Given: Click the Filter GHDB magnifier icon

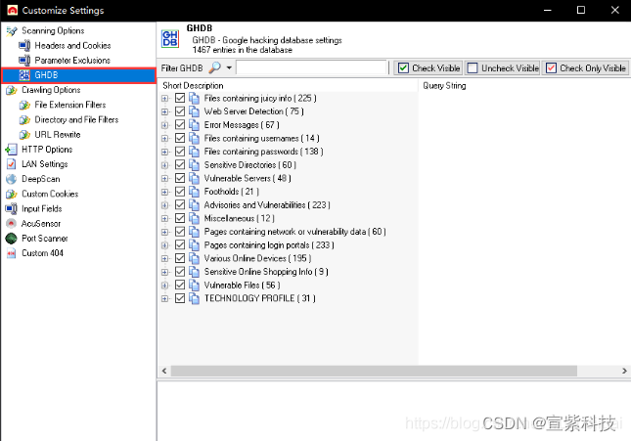Looking at the screenshot, I should click(x=214, y=67).
